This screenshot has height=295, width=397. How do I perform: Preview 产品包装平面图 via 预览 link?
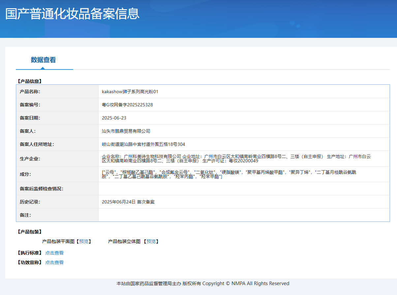[x=84, y=241]
